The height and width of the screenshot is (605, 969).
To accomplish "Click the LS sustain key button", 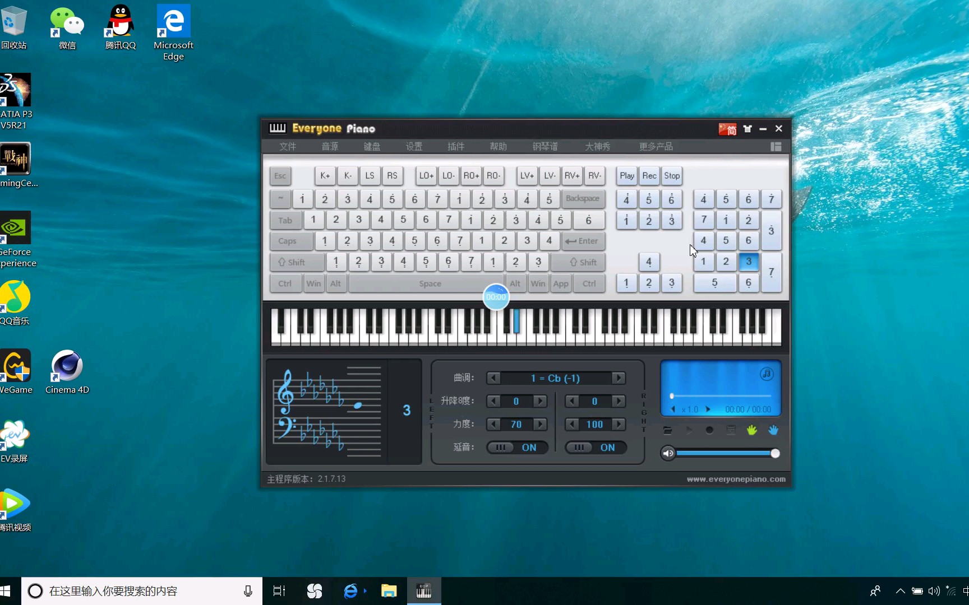I will coord(370,176).
